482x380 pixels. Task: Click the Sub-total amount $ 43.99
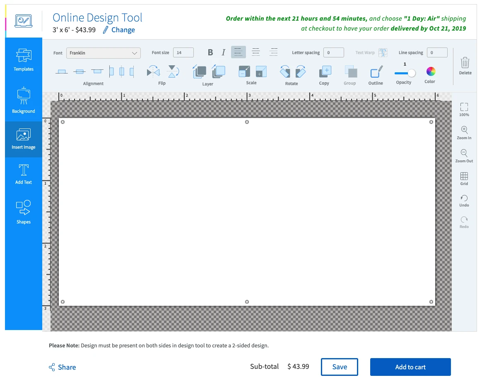[x=298, y=366]
